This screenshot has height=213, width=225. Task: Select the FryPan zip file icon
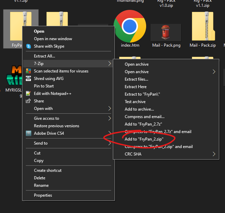pyautogui.click(x=16, y=26)
